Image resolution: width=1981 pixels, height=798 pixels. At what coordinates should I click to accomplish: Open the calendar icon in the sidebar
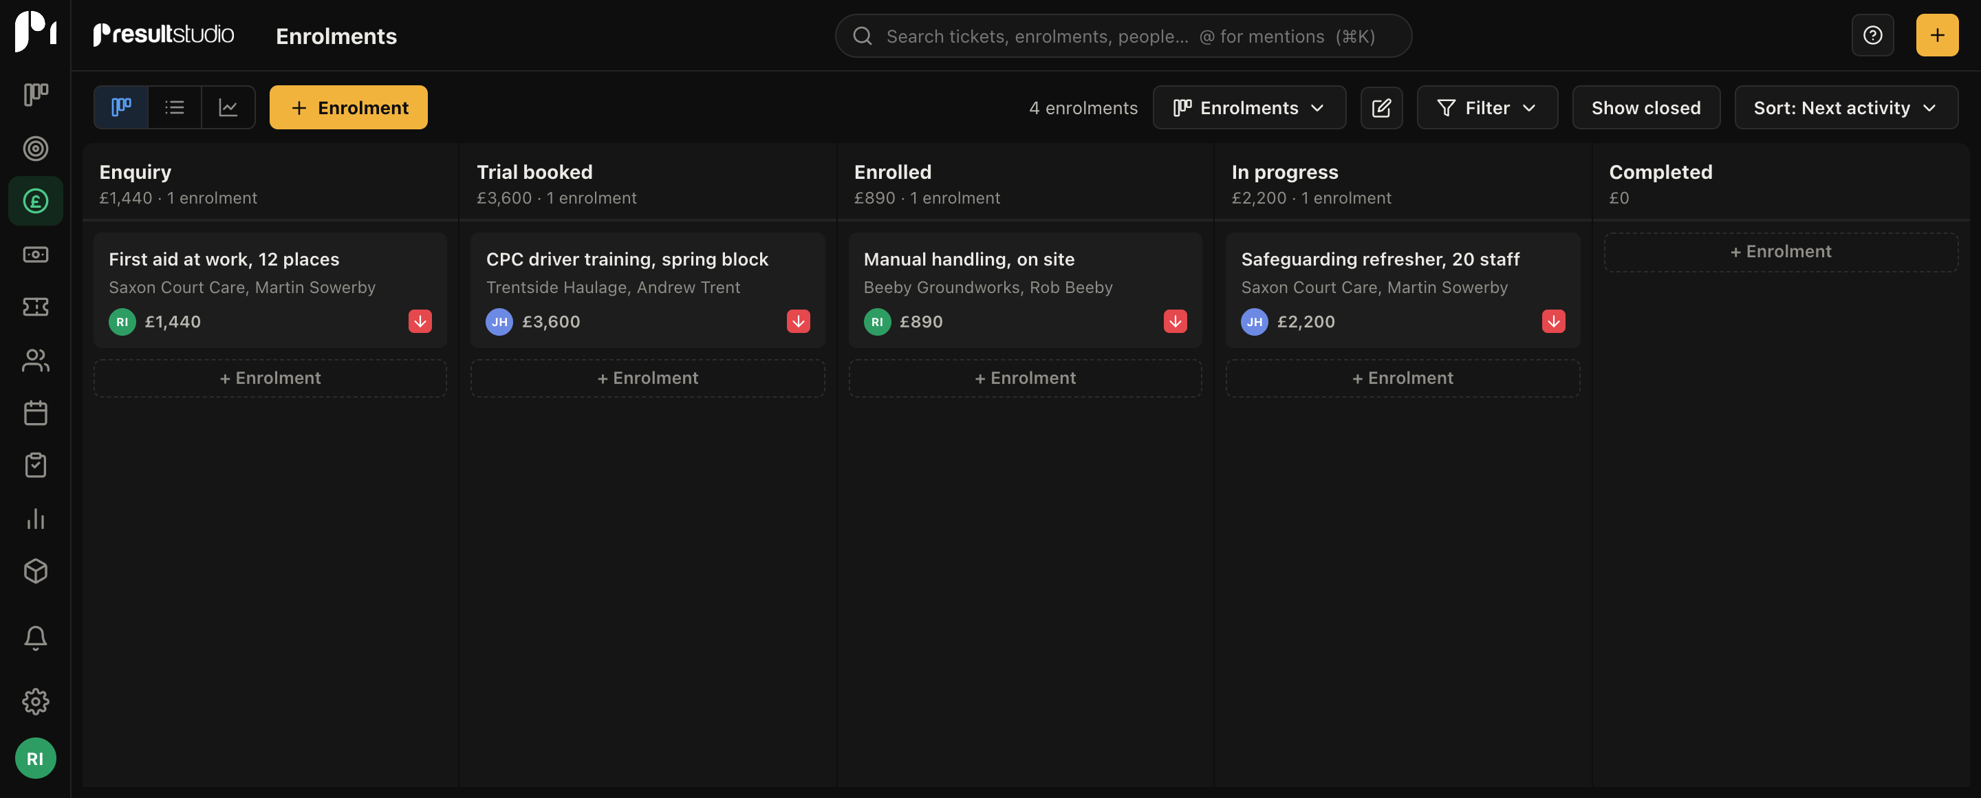pos(35,413)
